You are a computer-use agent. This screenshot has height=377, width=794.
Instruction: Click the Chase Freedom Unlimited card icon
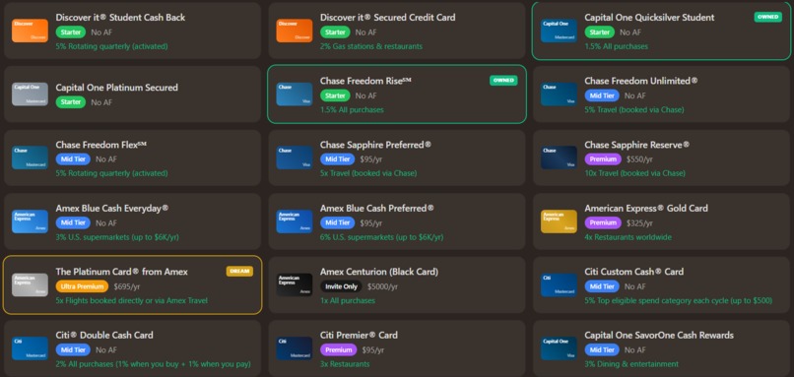[x=559, y=94]
